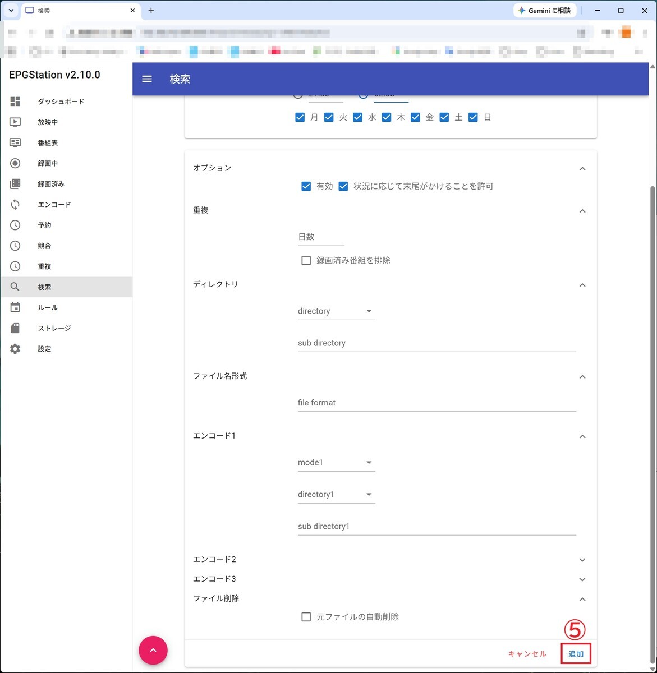Uncheck the 金 weekday checkbox
The height and width of the screenshot is (673, 657).
(416, 117)
